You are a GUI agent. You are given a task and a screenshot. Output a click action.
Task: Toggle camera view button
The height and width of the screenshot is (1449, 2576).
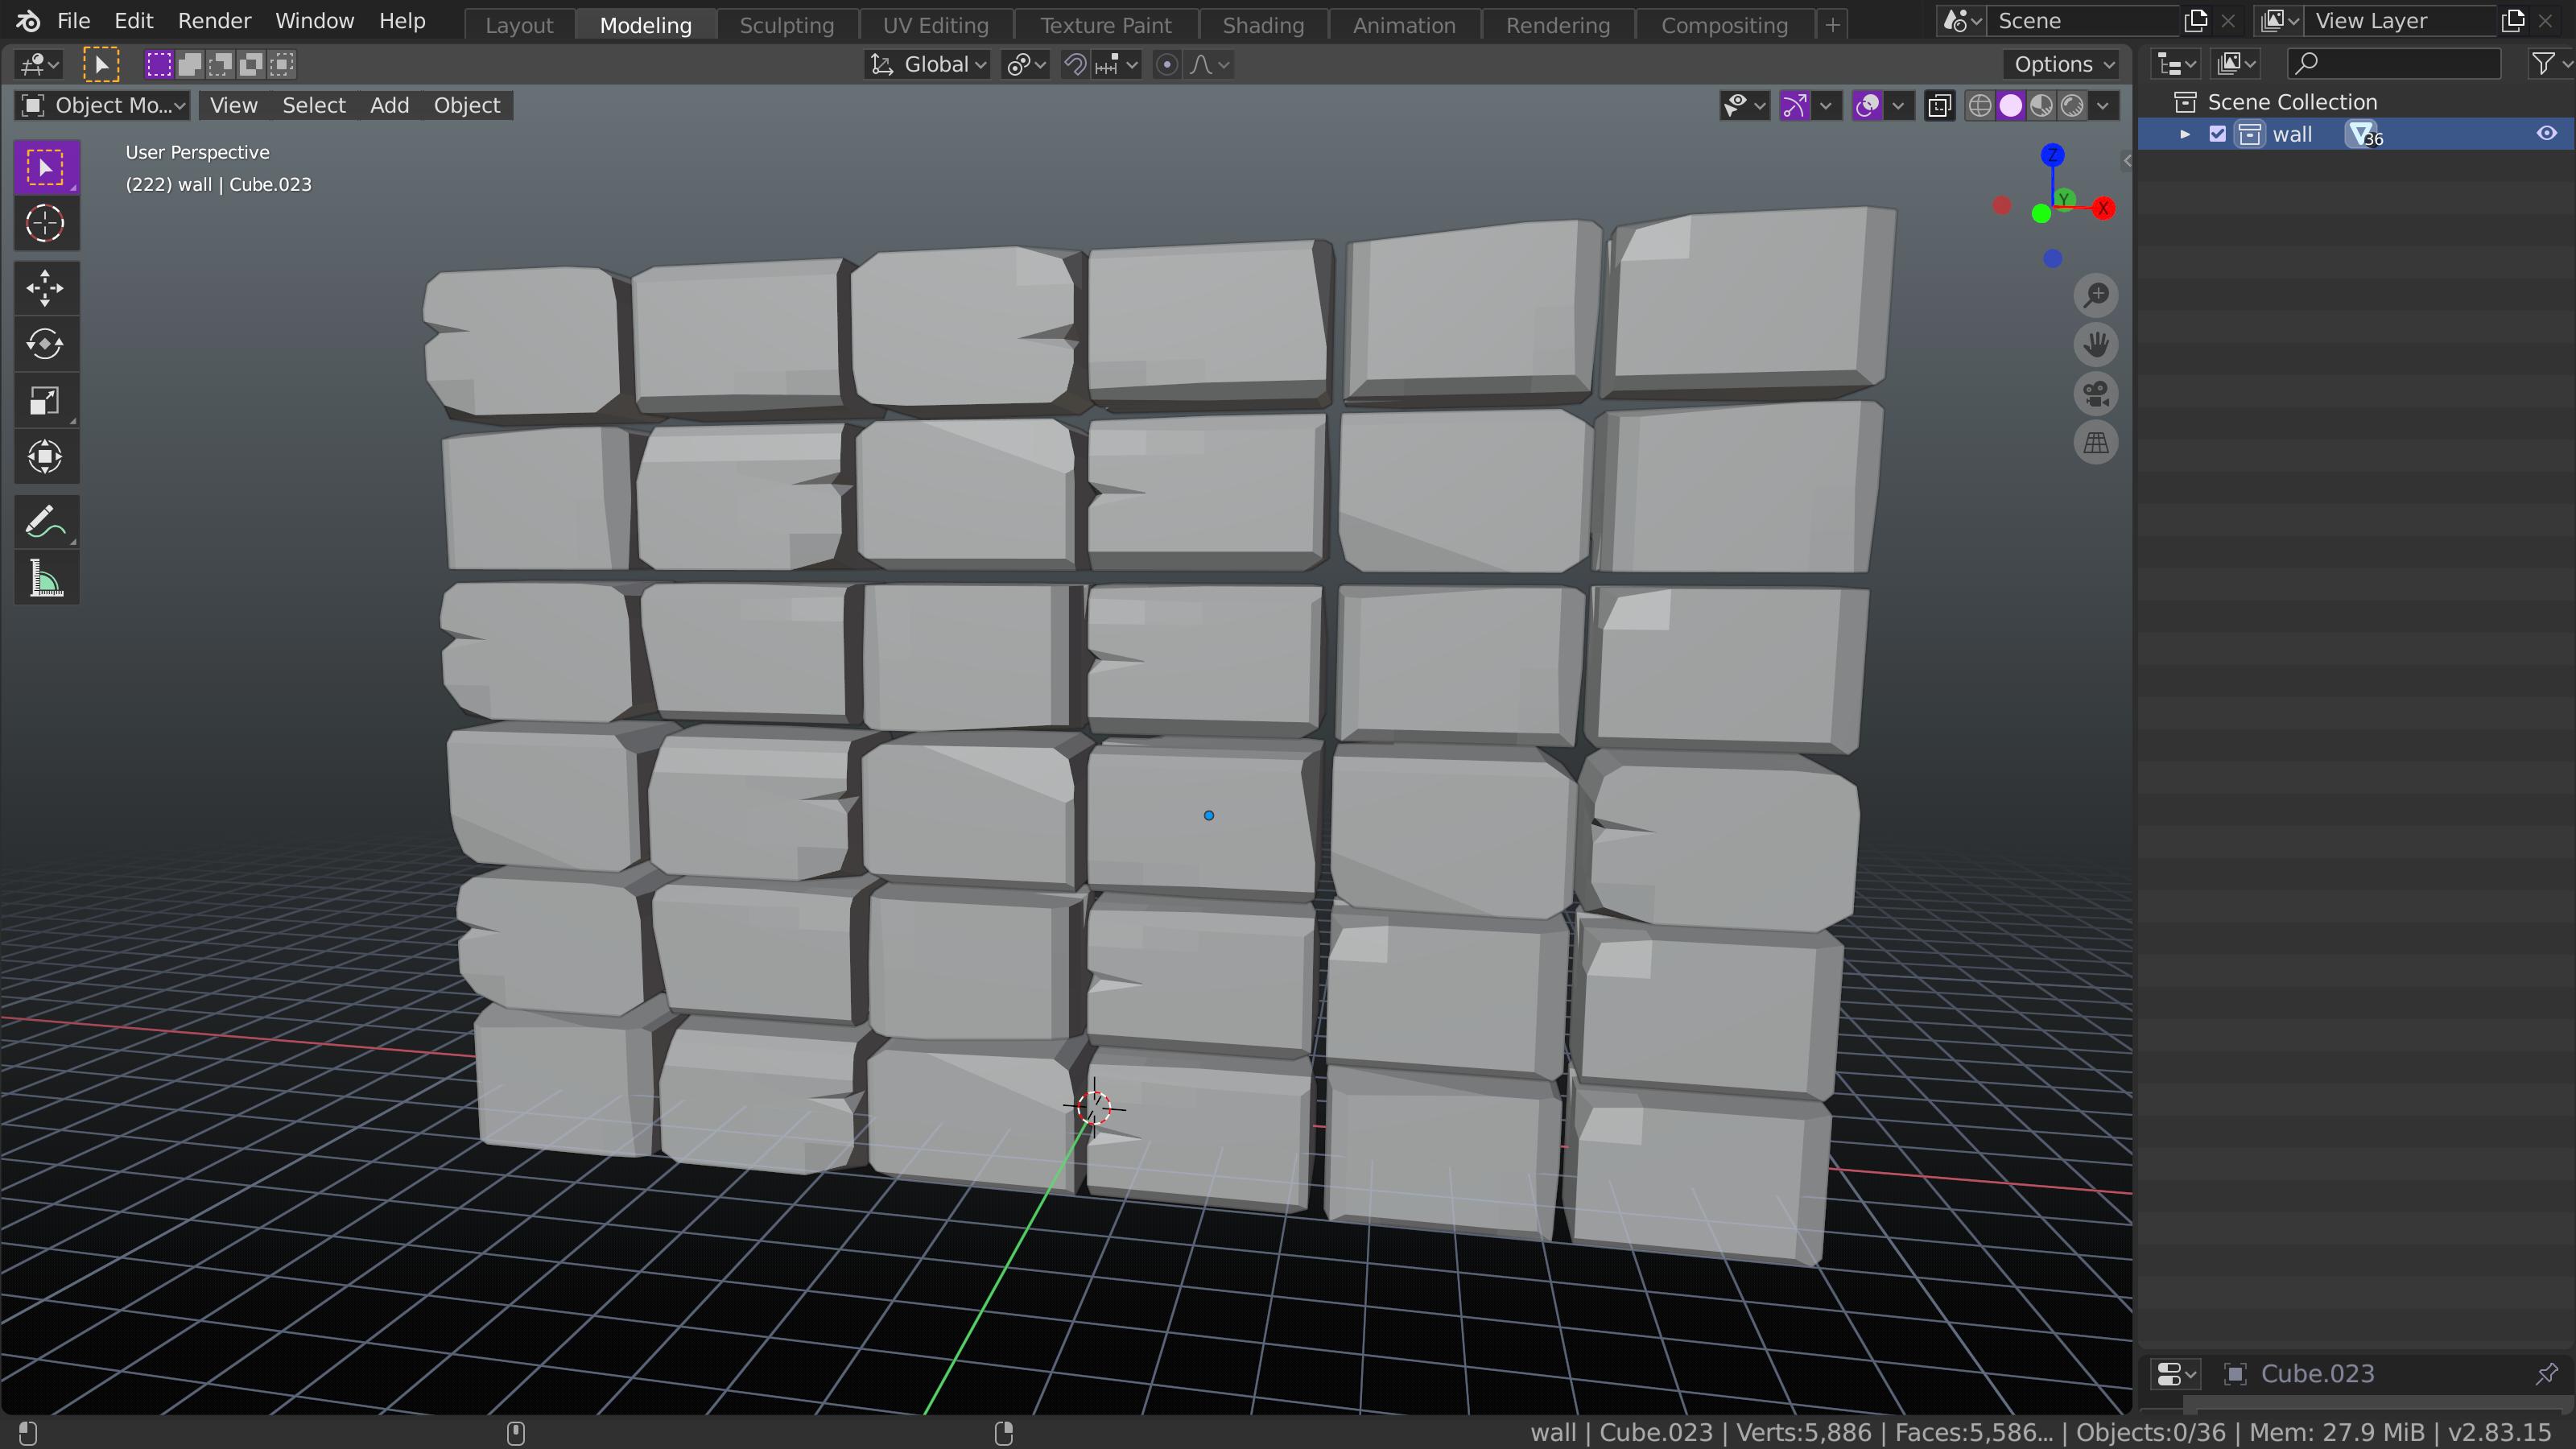[2096, 393]
